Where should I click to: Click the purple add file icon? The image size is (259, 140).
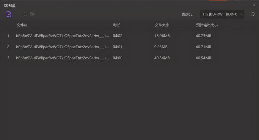(x=9, y=14)
